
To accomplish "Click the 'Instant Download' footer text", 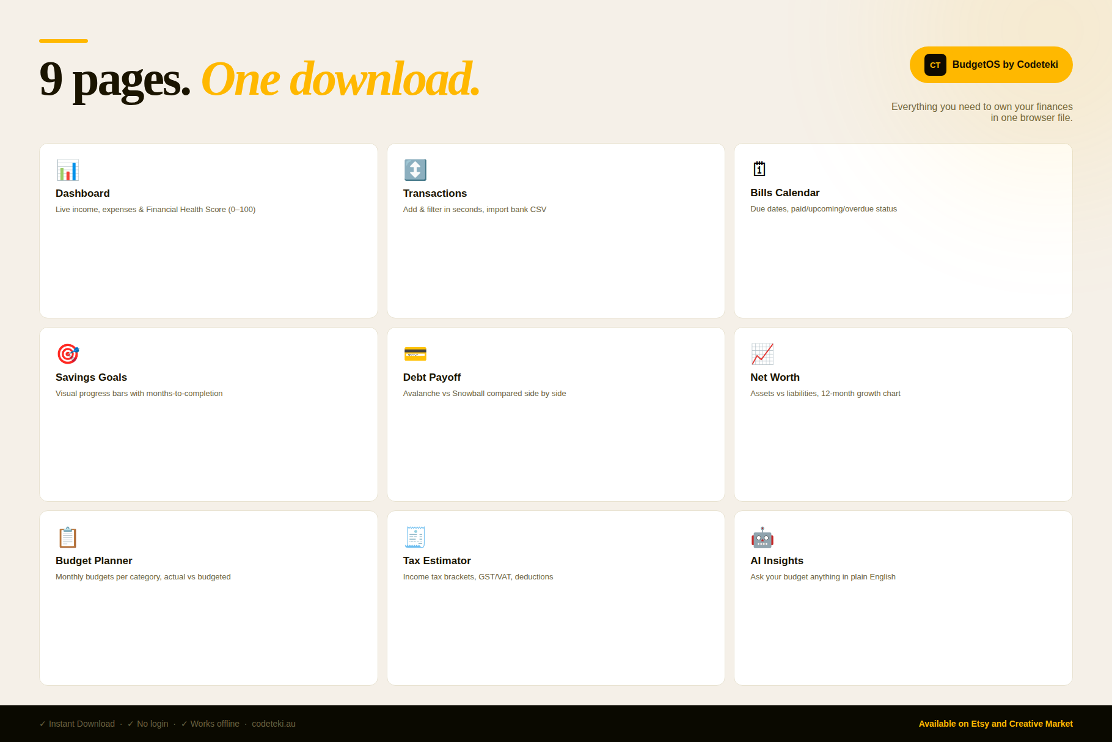I will coord(82,724).
